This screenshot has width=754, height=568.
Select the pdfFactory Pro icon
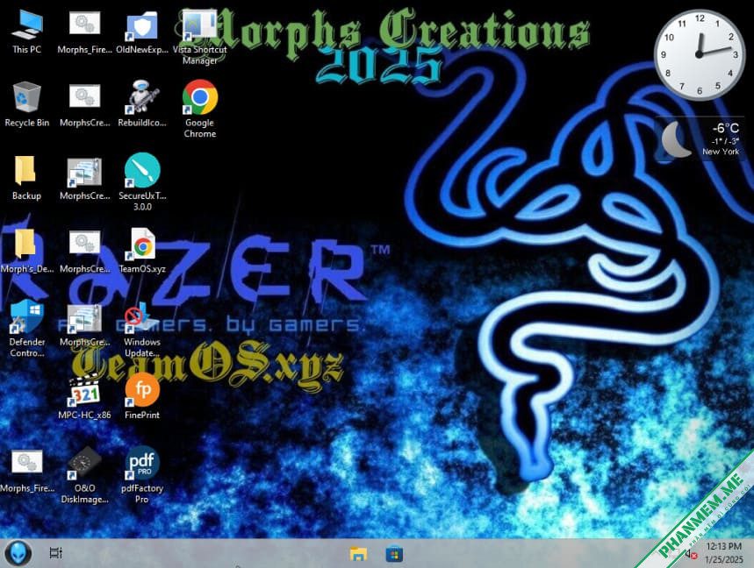point(142,475)
